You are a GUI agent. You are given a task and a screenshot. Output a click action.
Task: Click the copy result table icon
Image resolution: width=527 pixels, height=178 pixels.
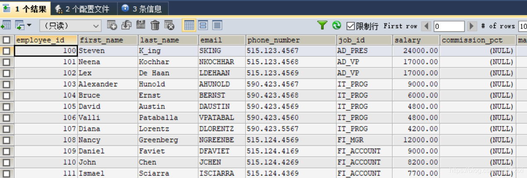pyautogui.click(x=19, y=26)
